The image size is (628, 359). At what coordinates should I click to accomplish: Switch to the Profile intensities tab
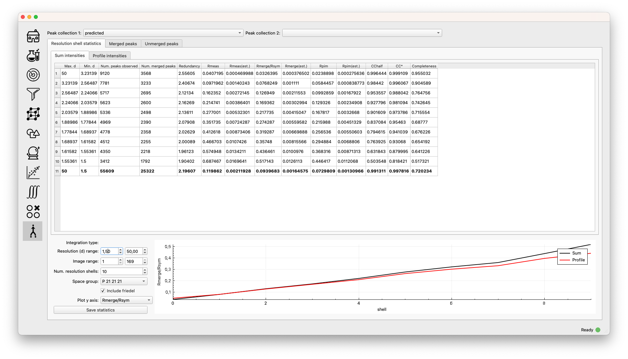(109, 56)
